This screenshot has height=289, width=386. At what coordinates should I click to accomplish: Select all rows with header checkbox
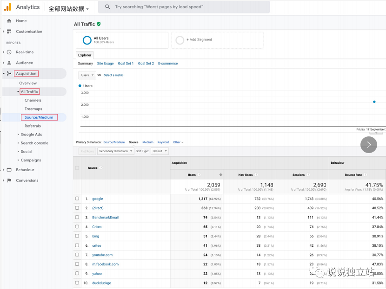pos(77,168)
